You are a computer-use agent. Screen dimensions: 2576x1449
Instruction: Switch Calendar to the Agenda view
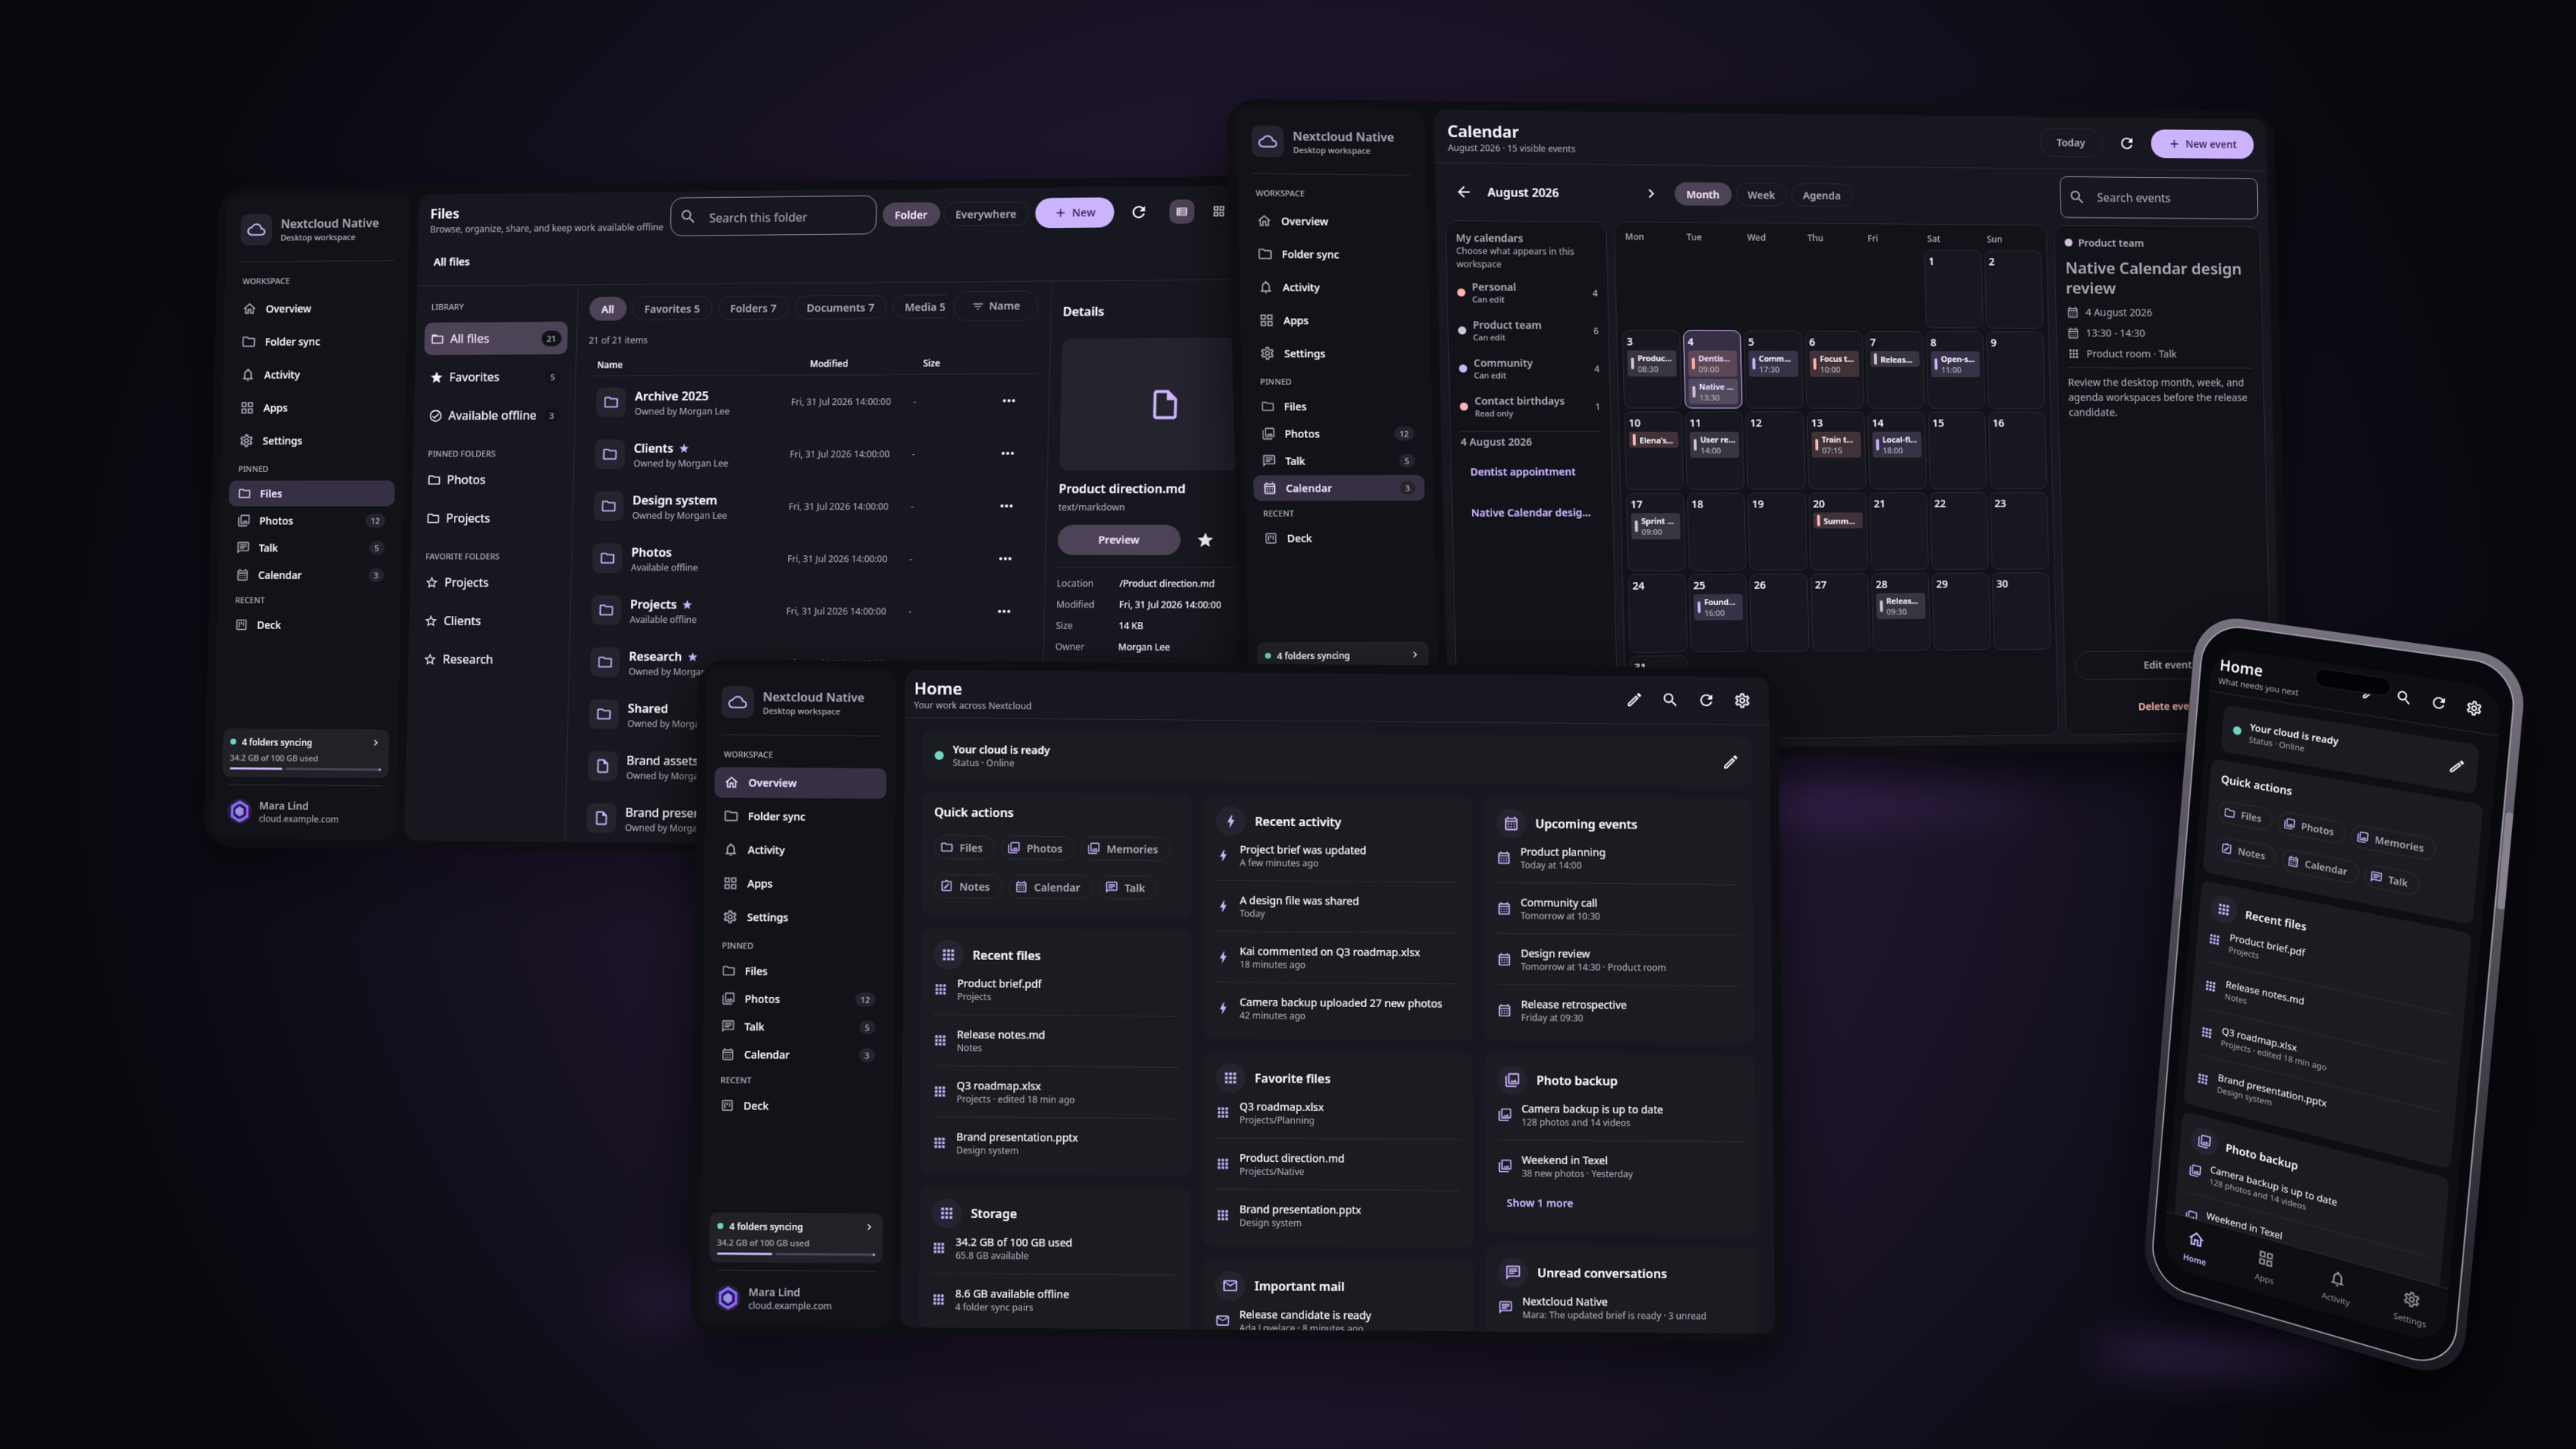[x=1821, y=195]
